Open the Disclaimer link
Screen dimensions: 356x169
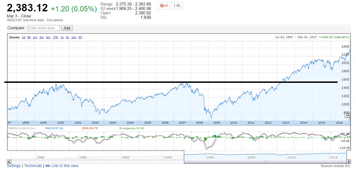(x=55, y=20)
